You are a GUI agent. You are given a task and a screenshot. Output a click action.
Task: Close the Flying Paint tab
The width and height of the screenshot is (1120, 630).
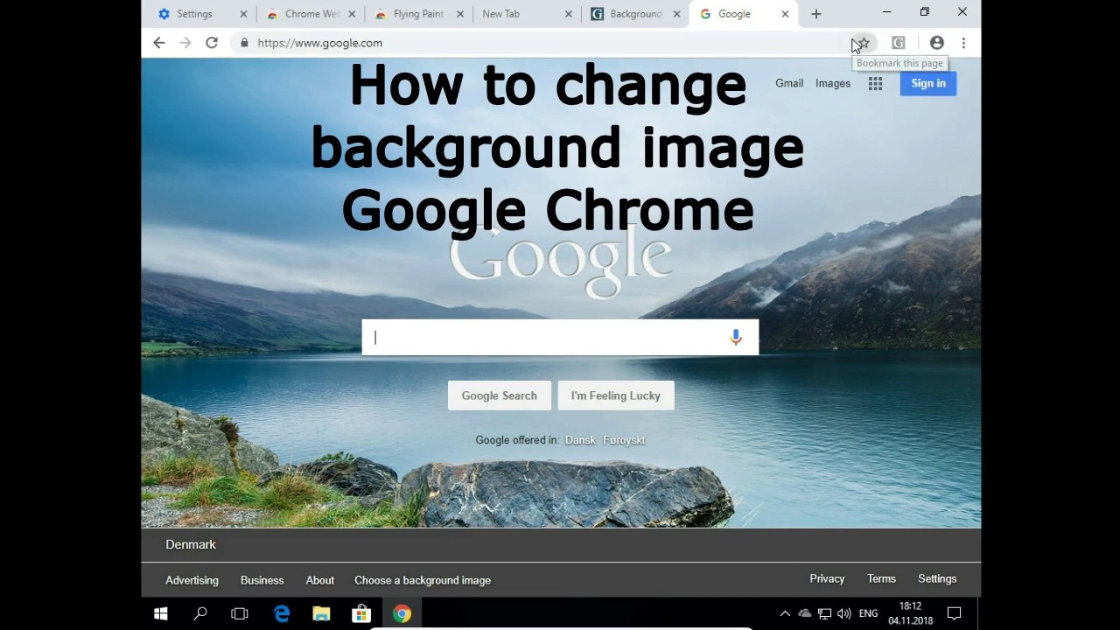460,14
